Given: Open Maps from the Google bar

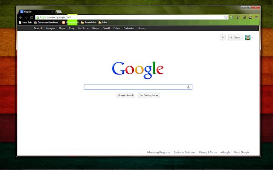Looking at the screenshot, I should pyautogui.click(x=62, y=28).
